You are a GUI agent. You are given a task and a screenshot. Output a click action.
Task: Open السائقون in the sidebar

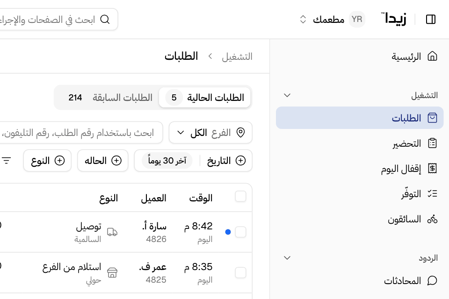click(360, 219)
